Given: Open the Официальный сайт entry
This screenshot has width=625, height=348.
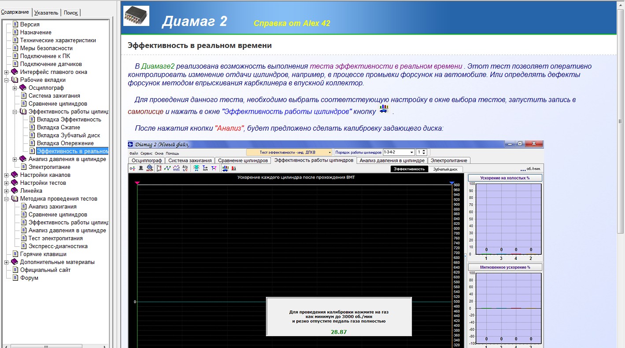Looking at the screenshot, I should (45, 270).
